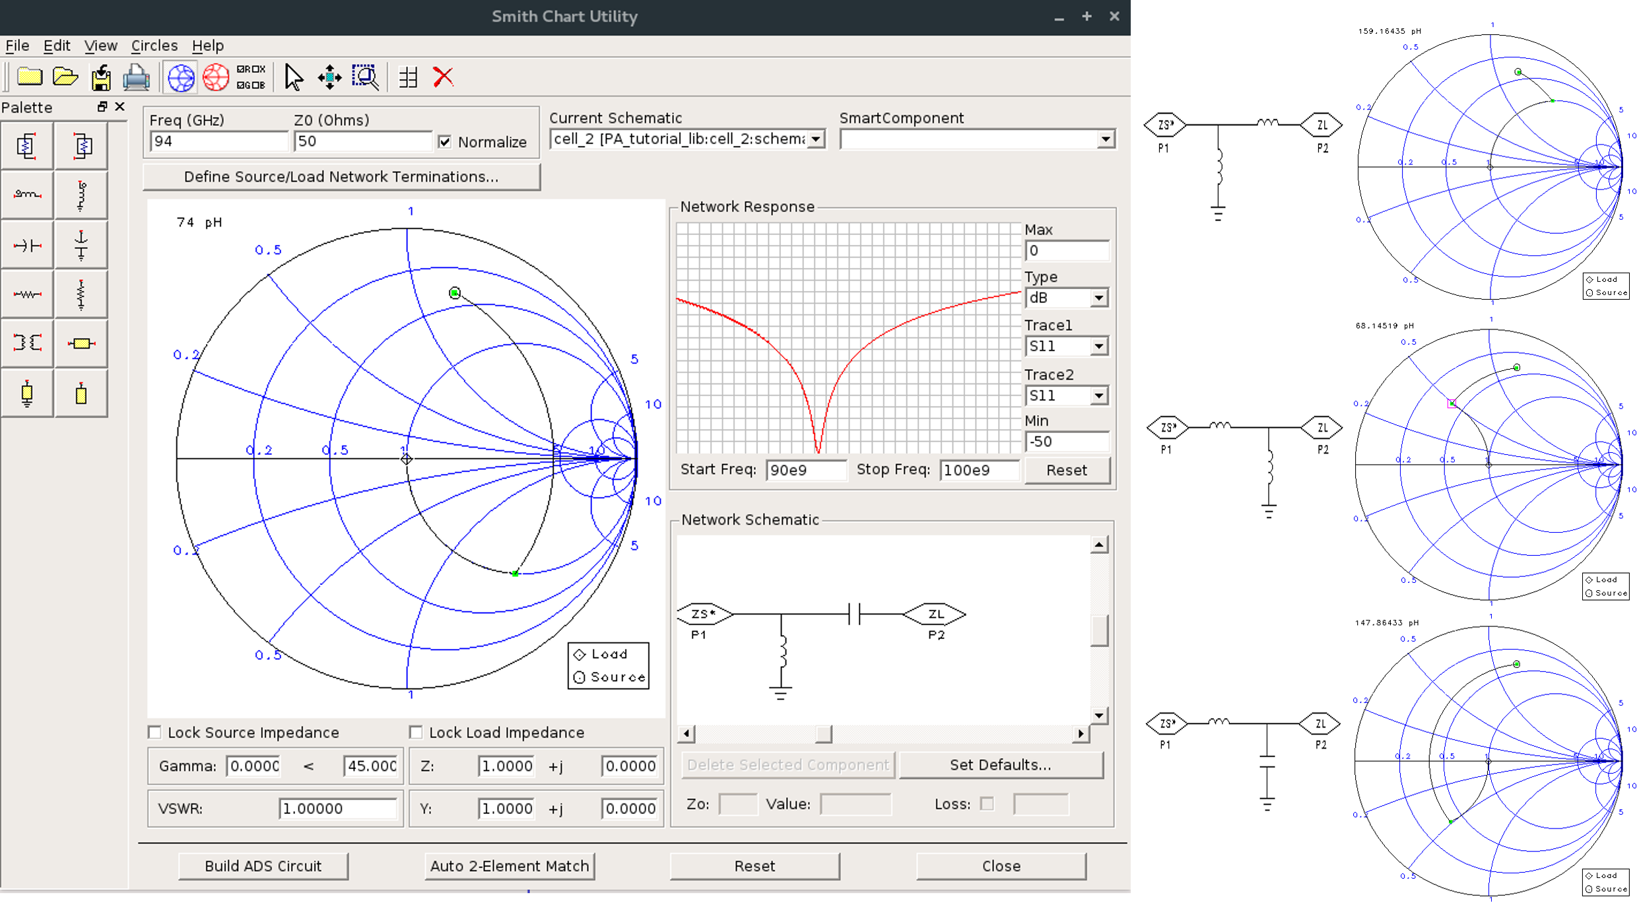
Task: Toggle the Normalize checkbox
Action: point(444,142)
